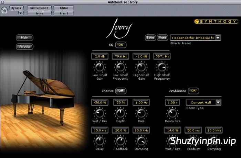The height and width of the screenshot is (158, 241).
Task: Click the -50.0 % chorus wet/dry value
Action: (x=100, y=102)
